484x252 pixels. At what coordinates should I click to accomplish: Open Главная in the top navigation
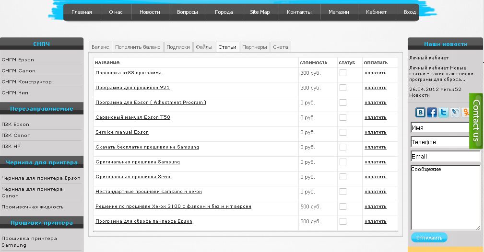[82, 12]
